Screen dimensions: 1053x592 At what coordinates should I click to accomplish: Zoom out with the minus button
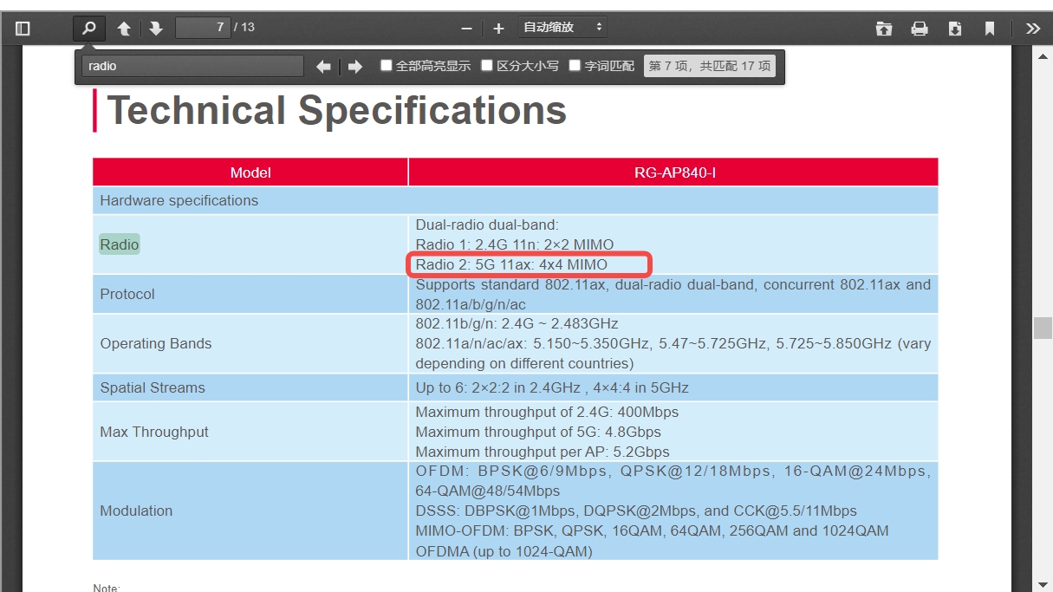[x=466, y=29]
